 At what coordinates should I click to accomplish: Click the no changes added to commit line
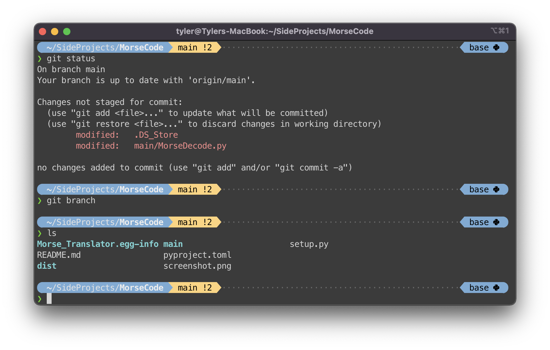195,168
